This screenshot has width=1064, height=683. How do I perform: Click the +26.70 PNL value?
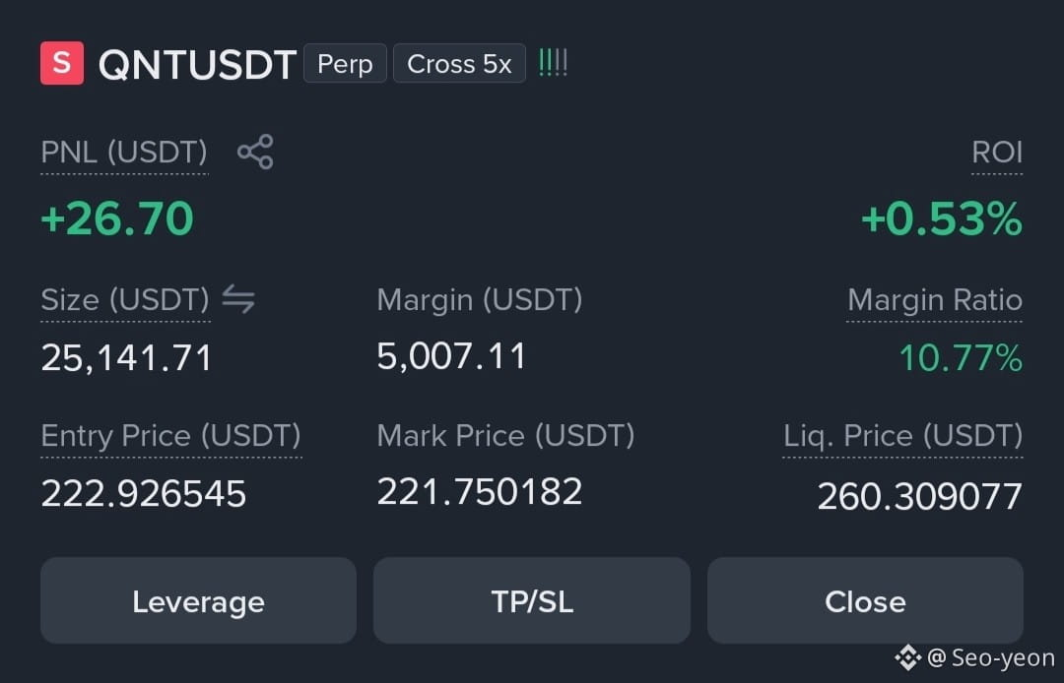click(117, 218)
